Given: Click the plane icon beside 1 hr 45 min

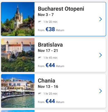Looking at the screenshot, I should 40,58.
